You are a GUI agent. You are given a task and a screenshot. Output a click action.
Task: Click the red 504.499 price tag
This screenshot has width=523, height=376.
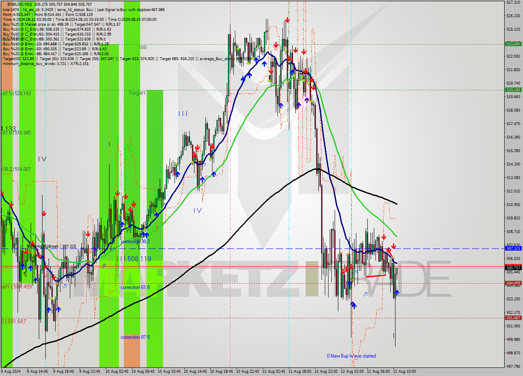[x=513, y=283]
